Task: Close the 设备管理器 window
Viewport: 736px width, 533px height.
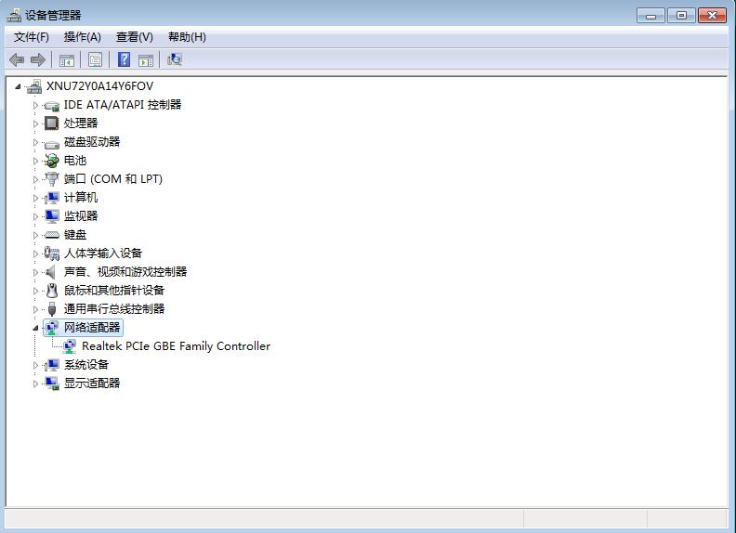Action: pos(712,16)
